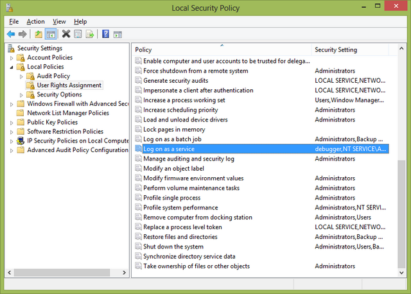Click the Log on as a service policy icon
The image size is (411, 294).
click(x=138, y=149)
